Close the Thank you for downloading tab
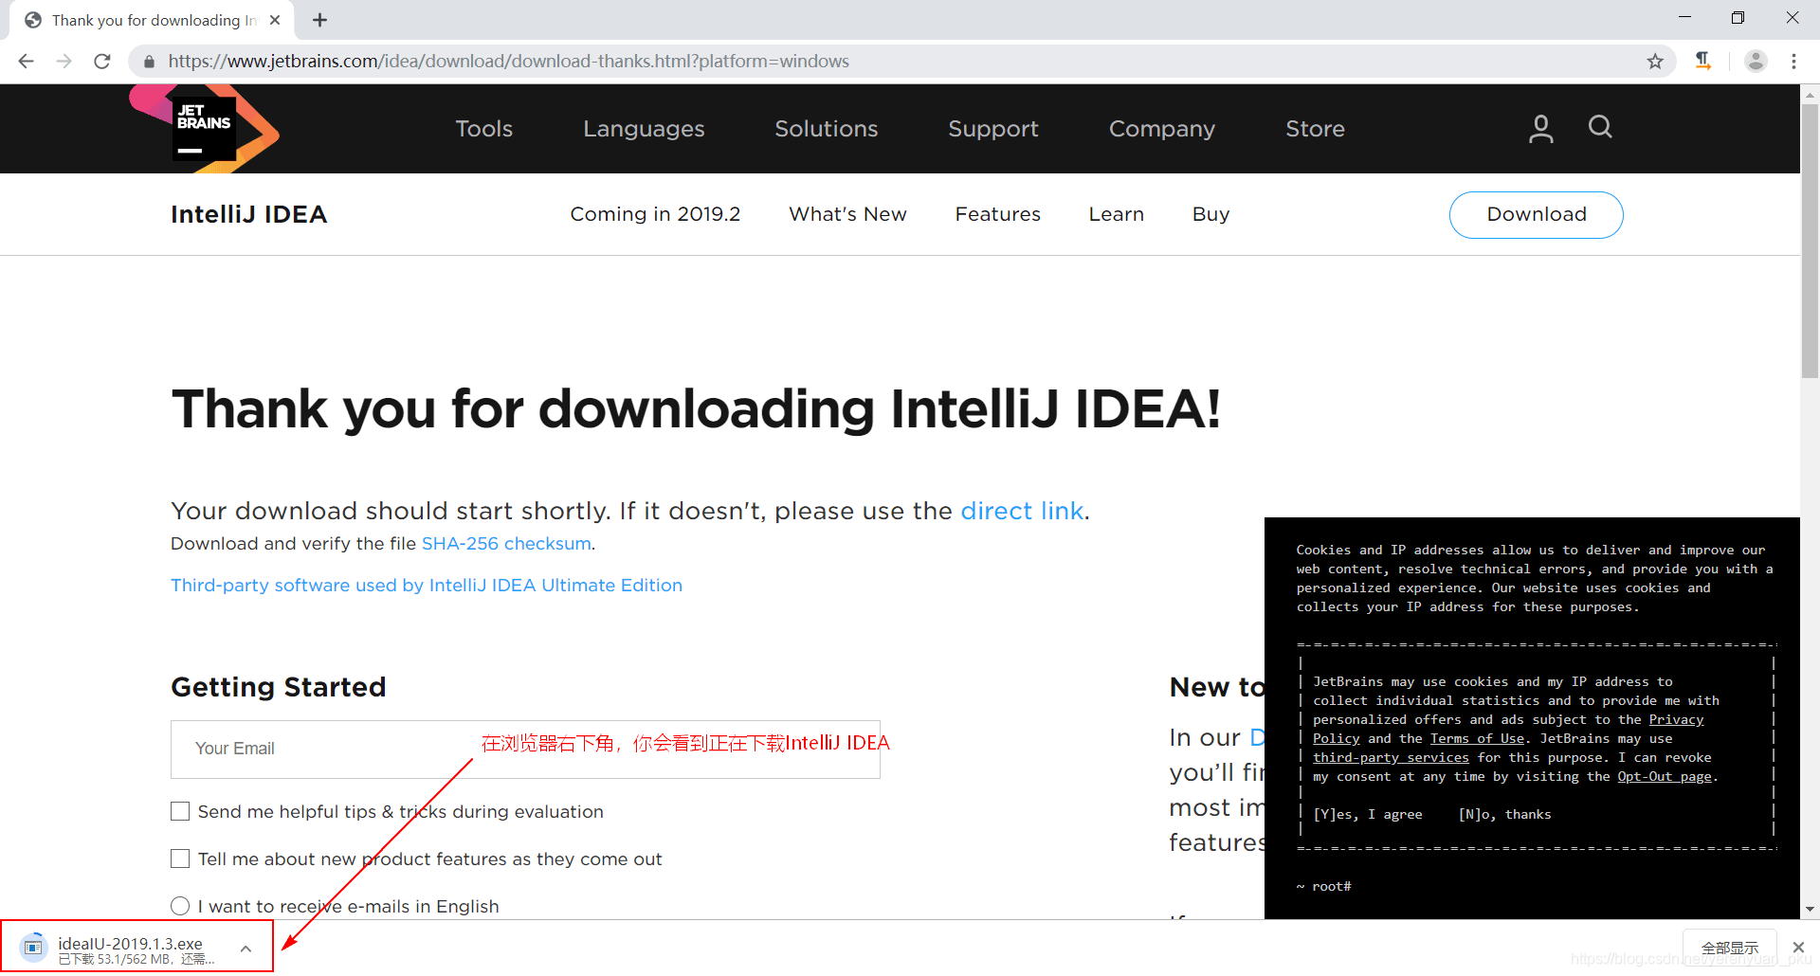Image resolution: width=1820 pixels, height=976 pixels. point(275,20)
